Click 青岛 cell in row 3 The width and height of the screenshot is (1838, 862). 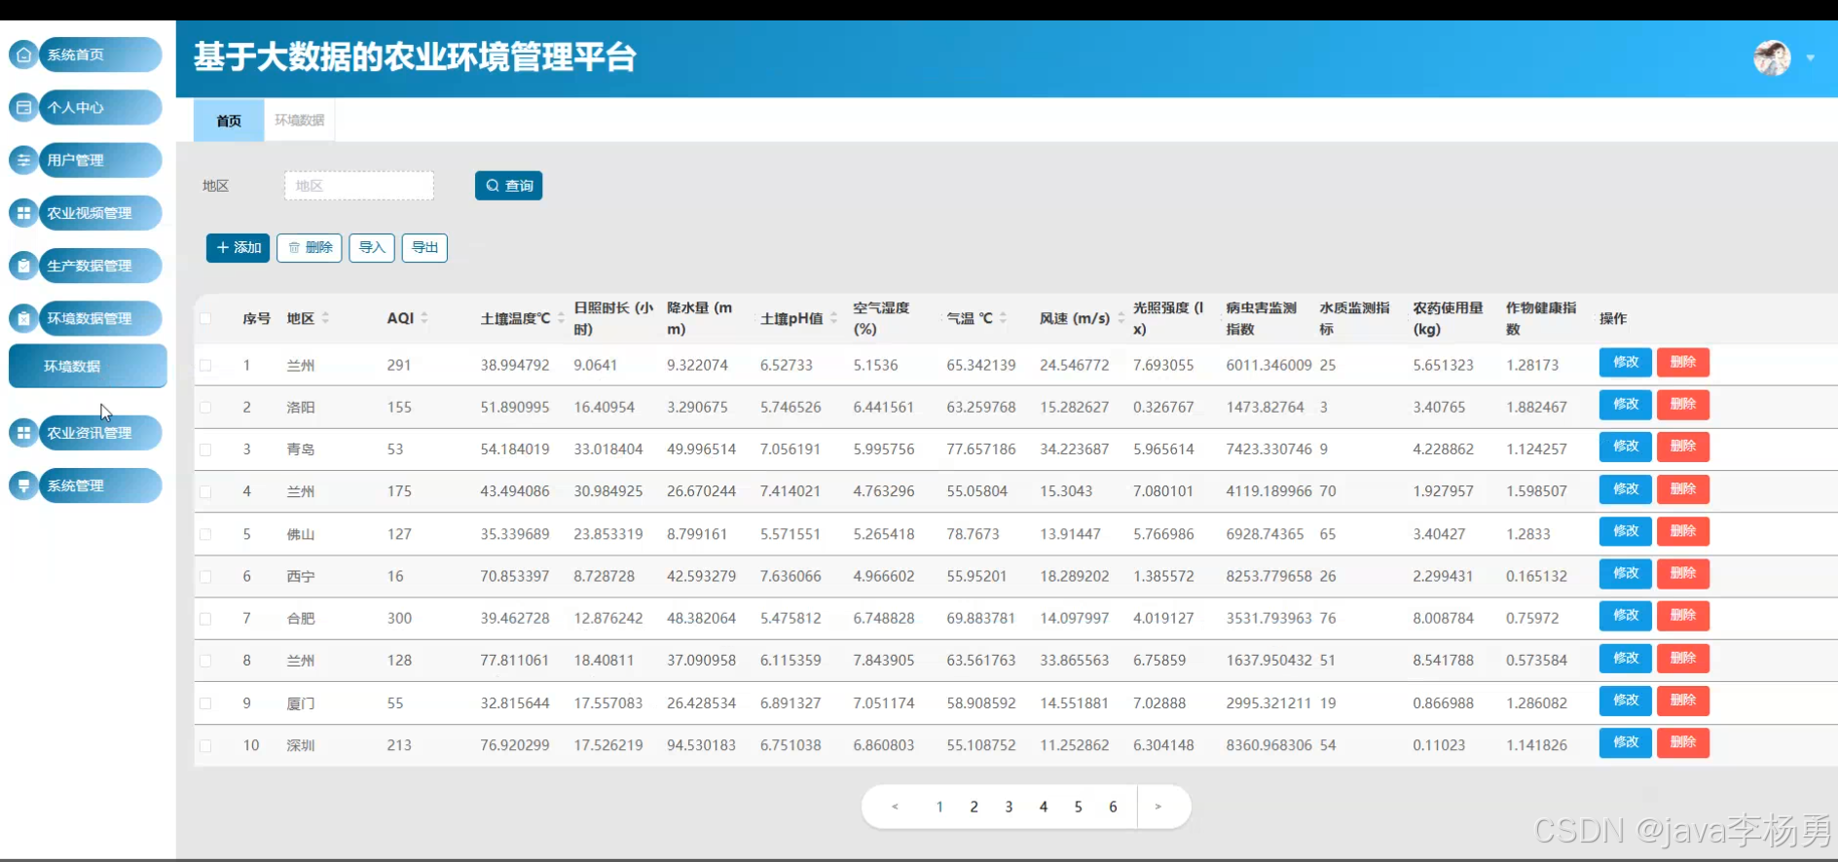click(x=301, y=449)
